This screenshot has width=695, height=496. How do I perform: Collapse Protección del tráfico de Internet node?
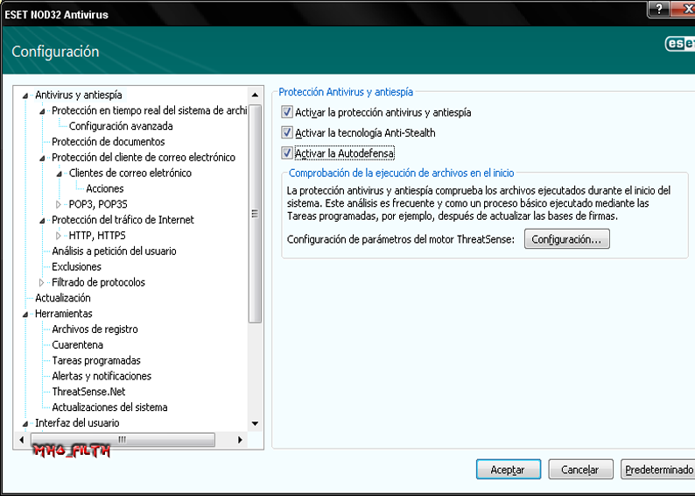(42, 221)
